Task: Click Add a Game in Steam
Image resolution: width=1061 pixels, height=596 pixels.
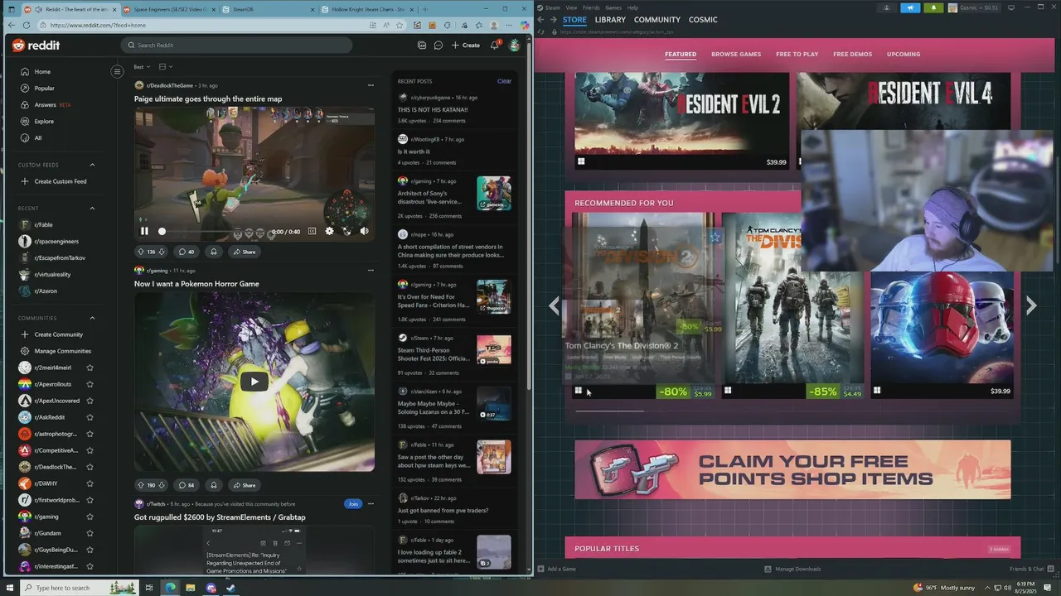Action: pyautogui.click(x=556, y=569)
